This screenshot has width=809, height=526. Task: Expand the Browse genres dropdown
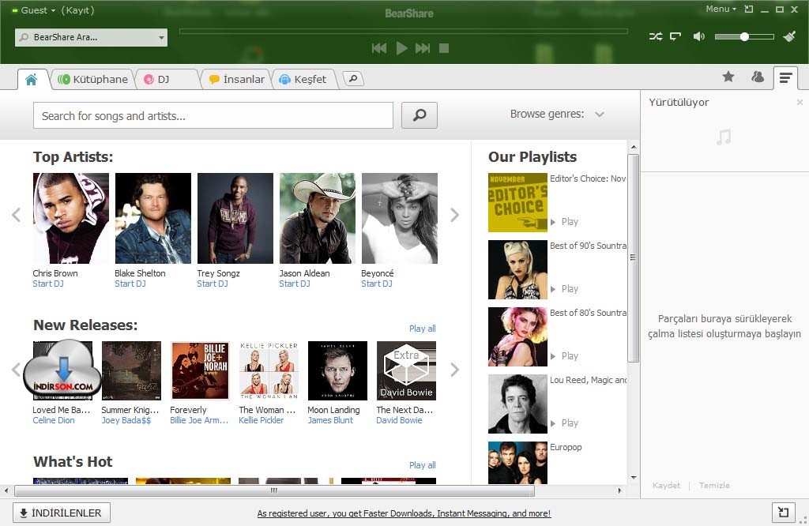pyautogui.click(x=557, y=114)
